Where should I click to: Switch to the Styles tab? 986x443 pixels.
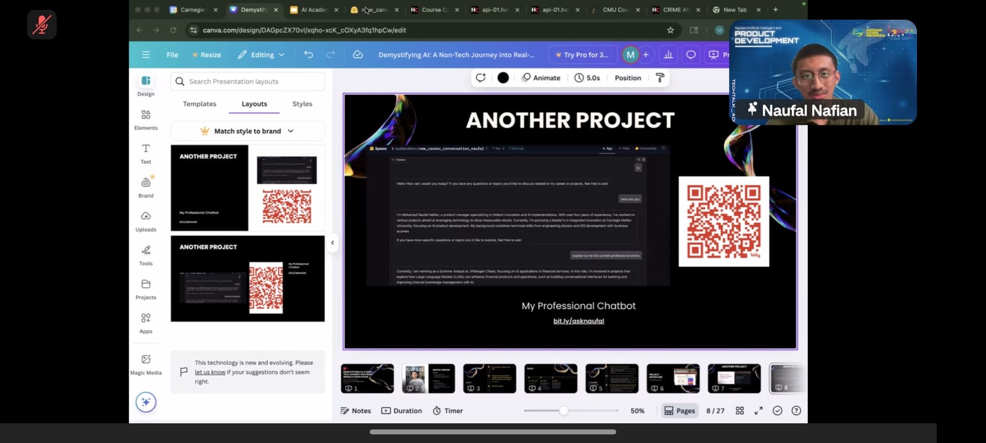[x=303, y=104]
